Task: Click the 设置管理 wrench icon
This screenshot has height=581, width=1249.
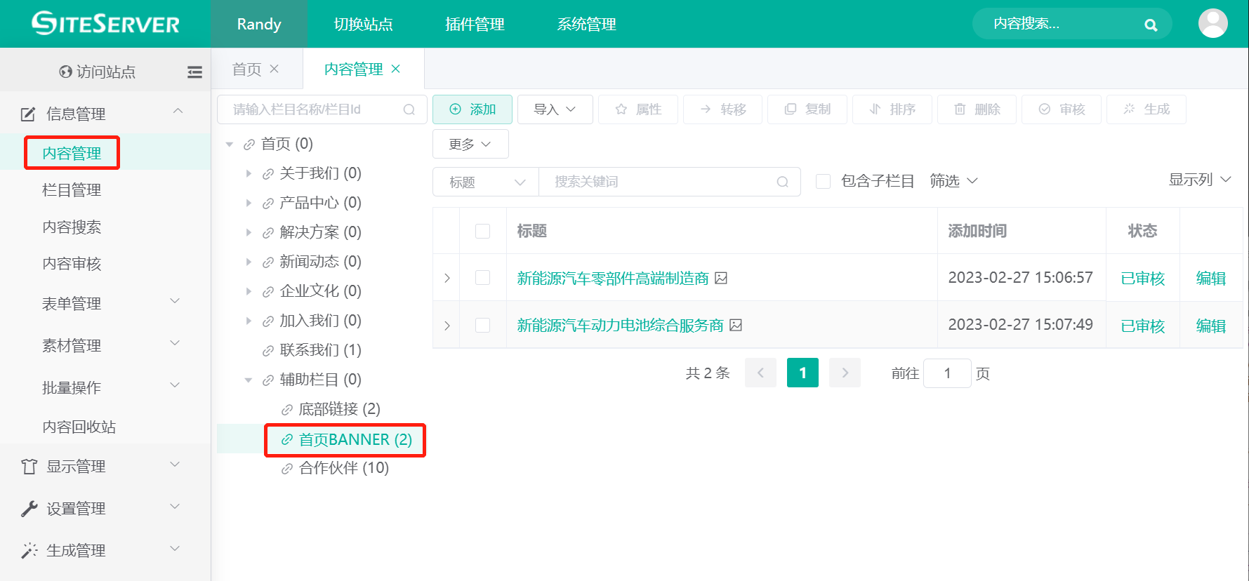Action: coord(29,509)
